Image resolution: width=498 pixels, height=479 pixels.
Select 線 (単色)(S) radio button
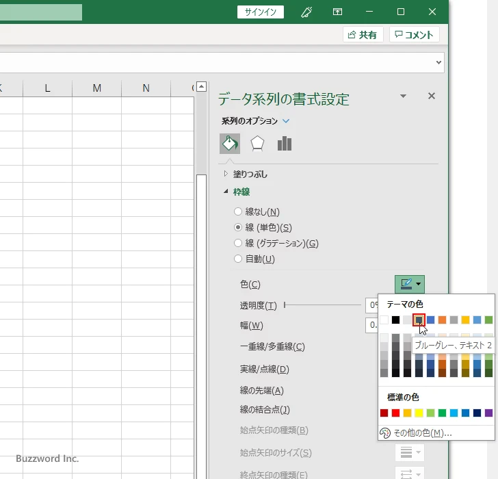pos(238,227)
